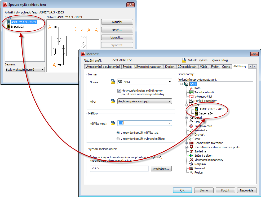Click the ASME Y14.3 - 2003 style icon in Možnosti tree
The height and width of the screenshot is (197, 261).
point(196,109)
